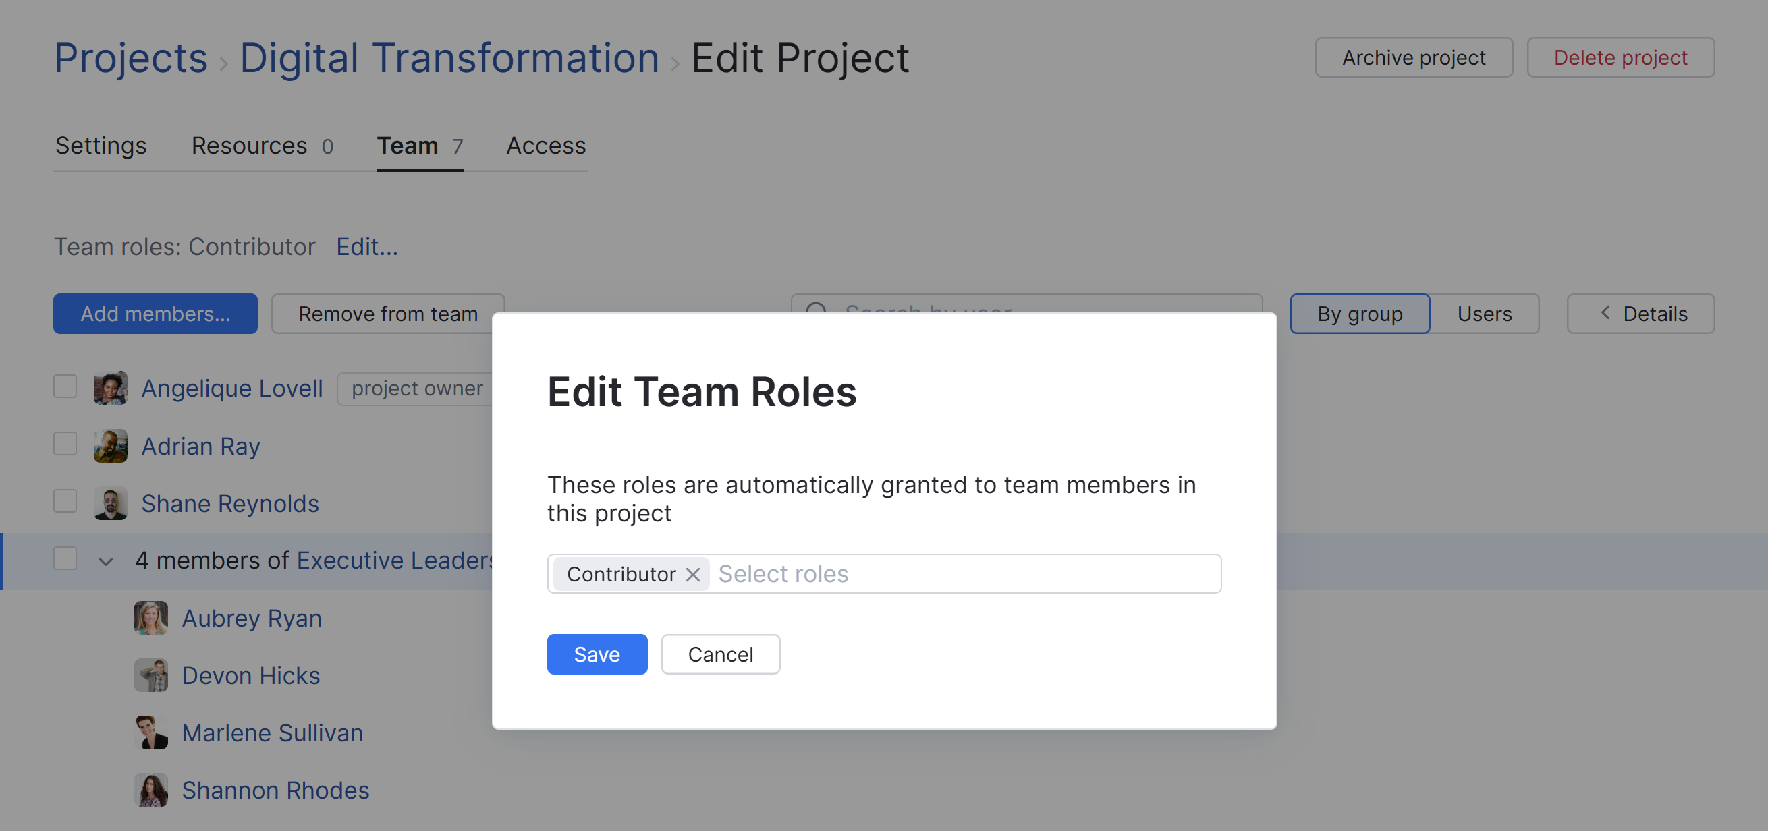Cancel the Edit Team Roles dialog
Screen dimensions: 1768x831
(720, 654)
